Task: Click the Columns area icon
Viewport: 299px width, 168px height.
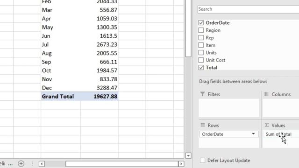Action: coord(266,94)
